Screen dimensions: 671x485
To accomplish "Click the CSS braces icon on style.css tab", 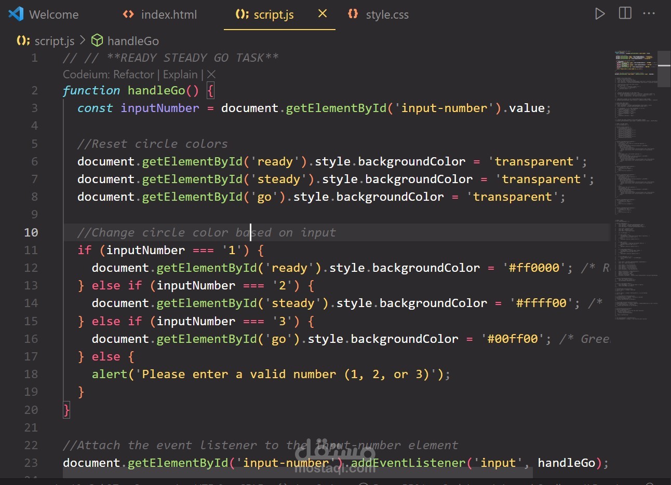I will (x=353, y=14).
